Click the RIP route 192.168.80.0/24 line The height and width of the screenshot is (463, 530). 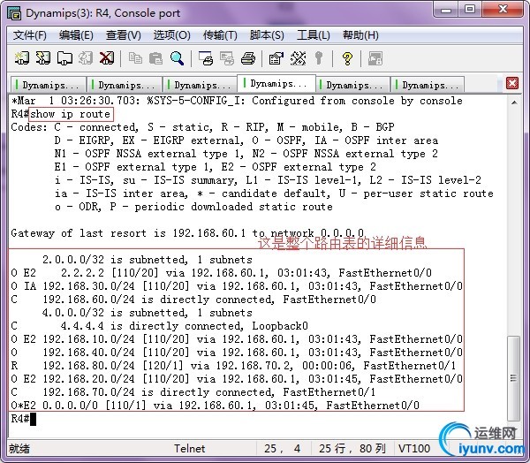click(x=233, y=366)
